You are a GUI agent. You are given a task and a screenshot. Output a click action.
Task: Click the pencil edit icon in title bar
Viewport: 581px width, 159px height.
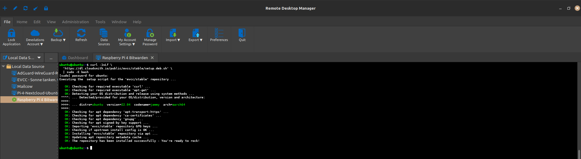pyautogui.click(x=15, y=8)
